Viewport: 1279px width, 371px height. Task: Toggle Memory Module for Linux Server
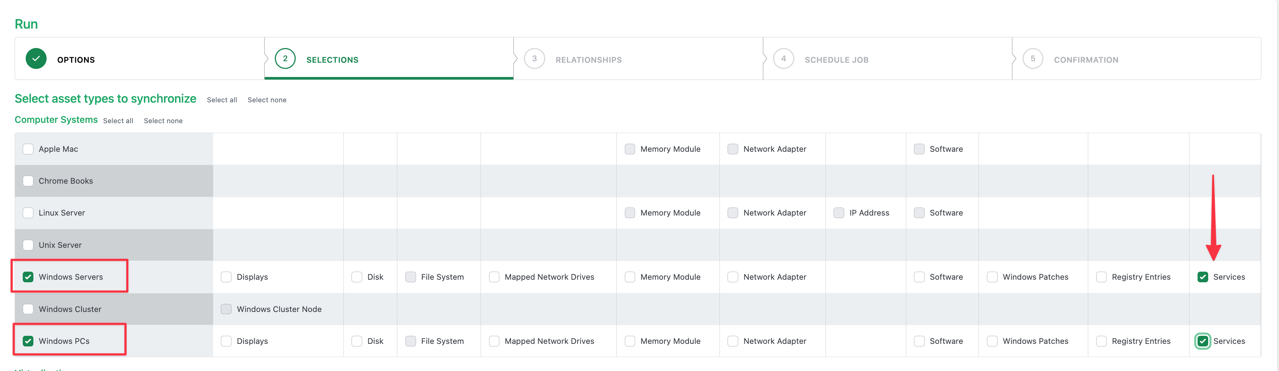tap(630, 213)
